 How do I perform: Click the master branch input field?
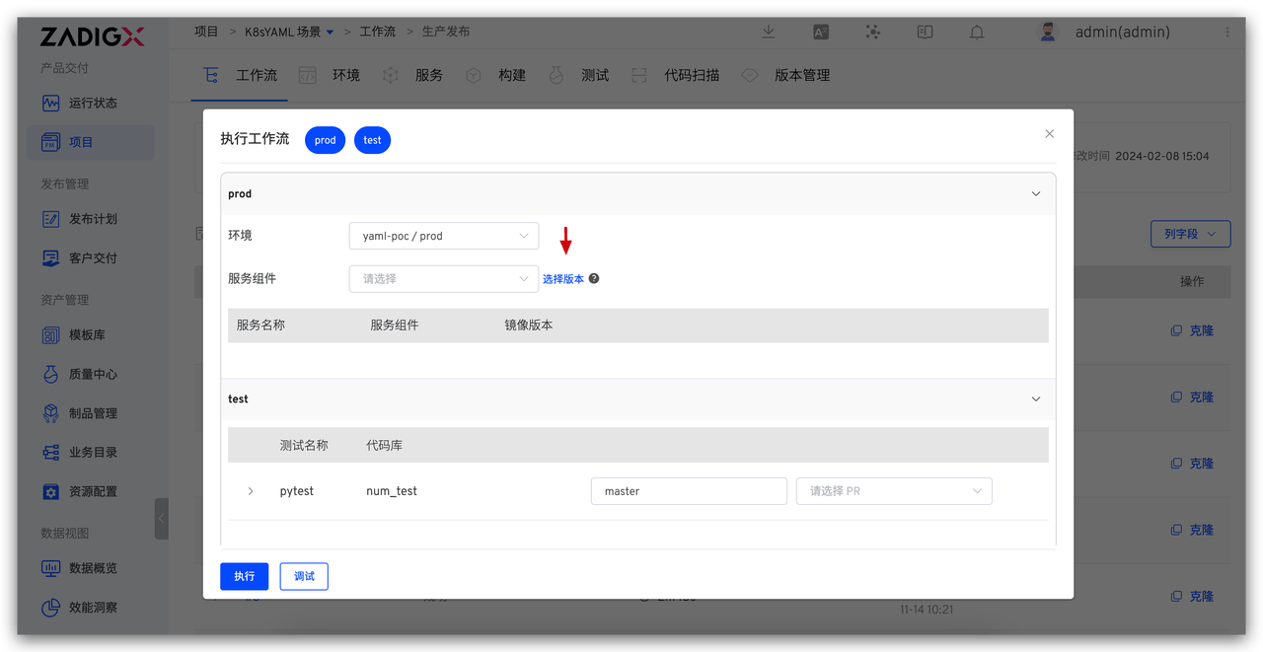point(689,490)
